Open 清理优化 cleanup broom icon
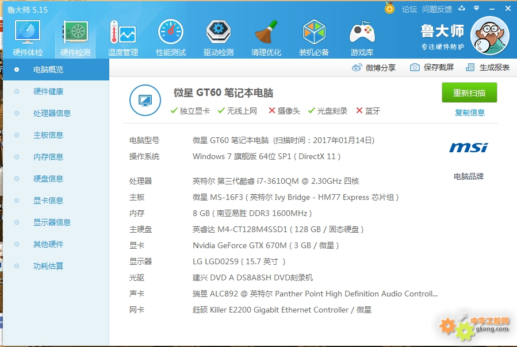This screenshot has width=517, height=347. 266,37
